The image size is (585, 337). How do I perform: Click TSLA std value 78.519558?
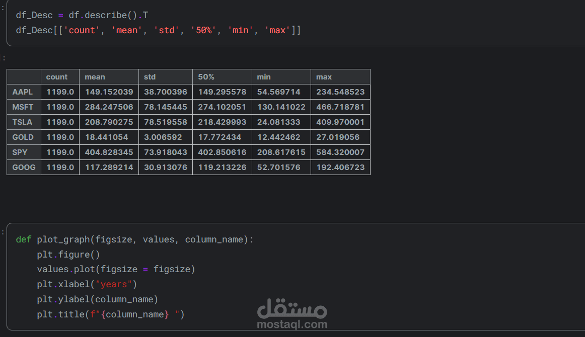[166, 122]
